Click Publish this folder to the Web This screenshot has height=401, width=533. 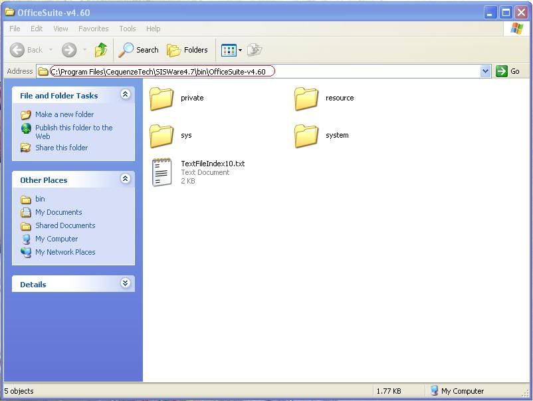(x=74, y=132)
